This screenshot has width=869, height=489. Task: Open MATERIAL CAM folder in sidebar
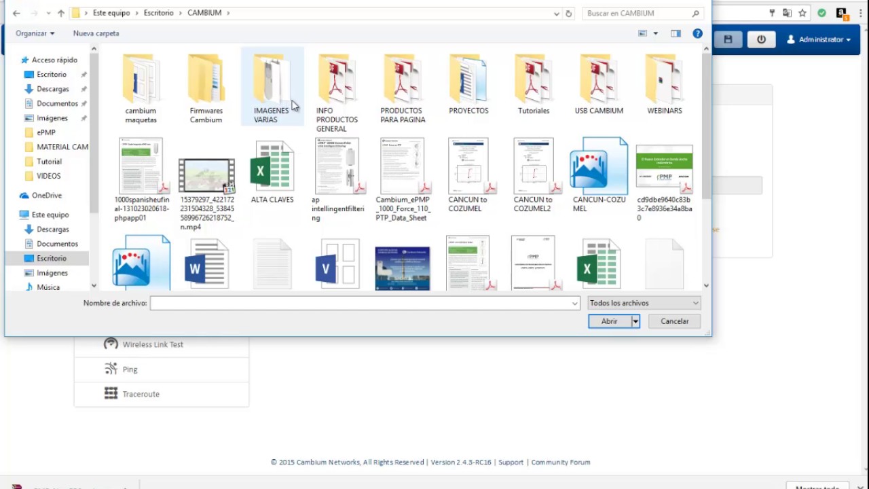[62, 147]
